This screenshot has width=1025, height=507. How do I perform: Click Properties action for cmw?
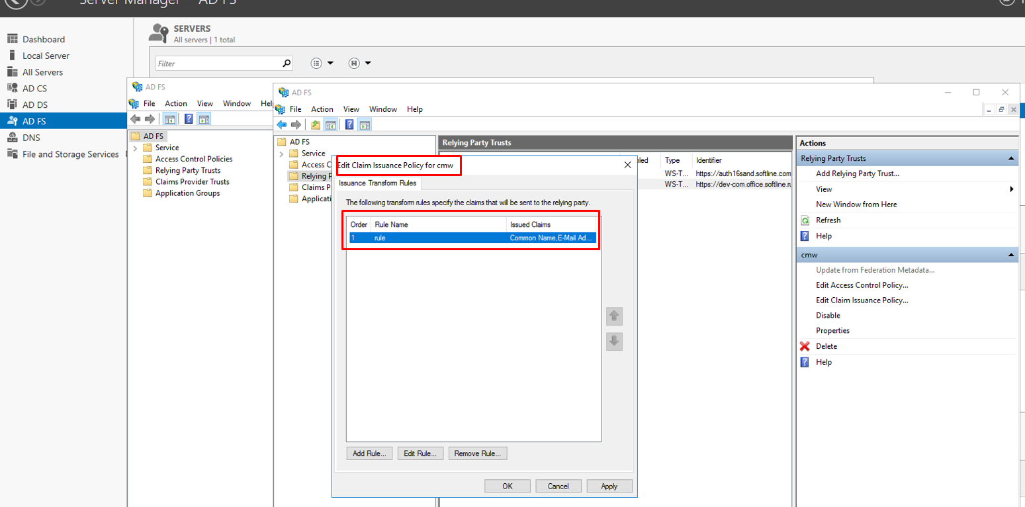click(833, 331)
